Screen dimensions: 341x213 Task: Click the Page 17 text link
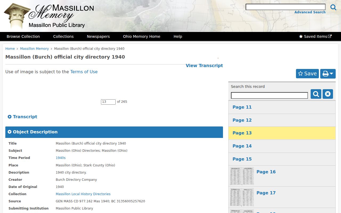pyautogui.click(x=266, y=193)
